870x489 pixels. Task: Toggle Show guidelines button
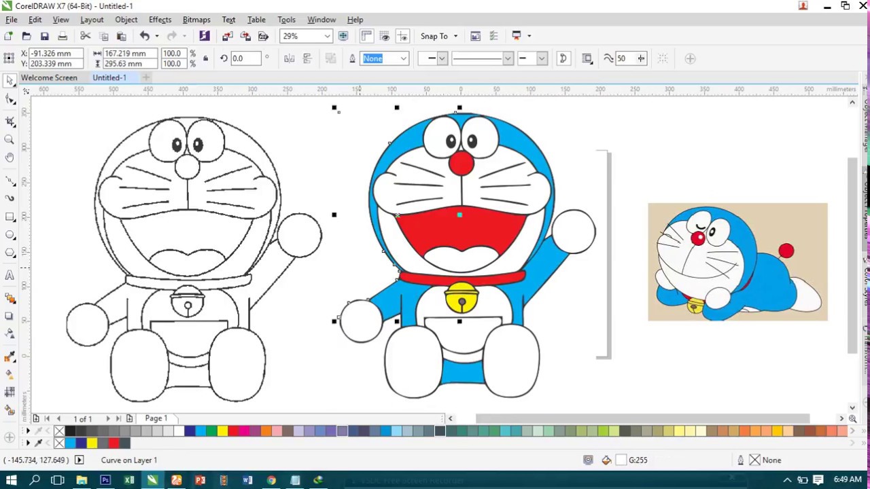(402, 36)
